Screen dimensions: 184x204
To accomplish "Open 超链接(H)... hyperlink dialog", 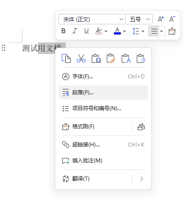I will click(x=103, y=145).
